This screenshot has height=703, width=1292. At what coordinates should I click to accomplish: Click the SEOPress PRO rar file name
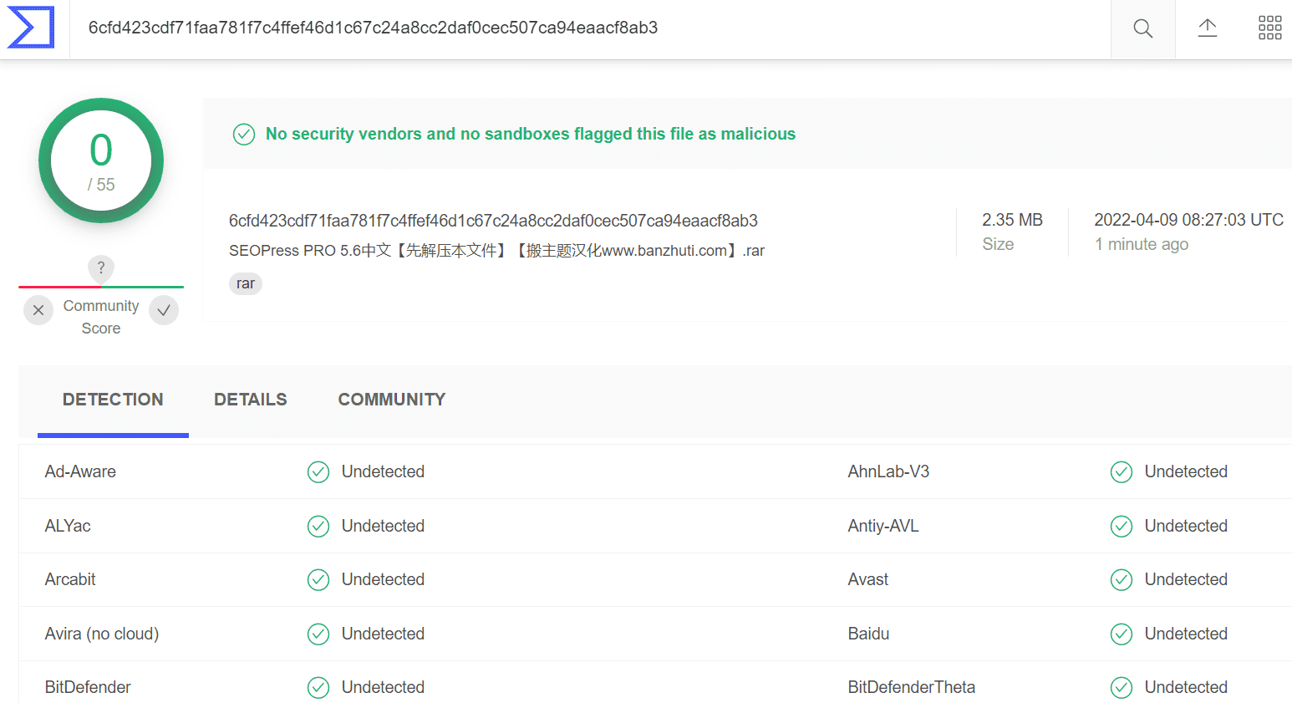(496, 251)
